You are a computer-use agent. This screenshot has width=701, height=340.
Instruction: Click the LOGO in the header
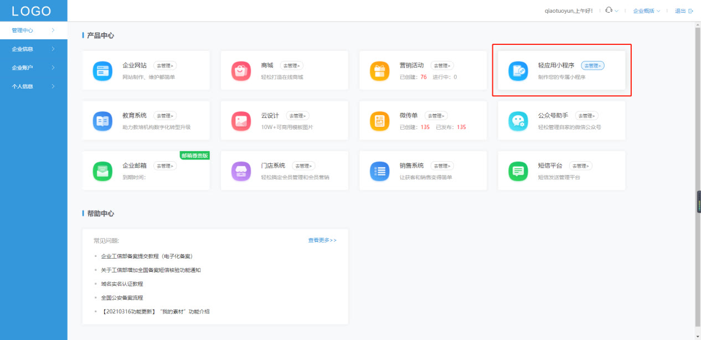coord(32,11)
